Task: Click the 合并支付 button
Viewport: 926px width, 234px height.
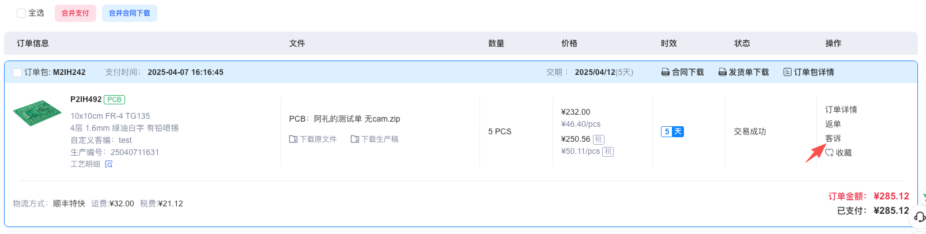Action: tap(75, 13)
